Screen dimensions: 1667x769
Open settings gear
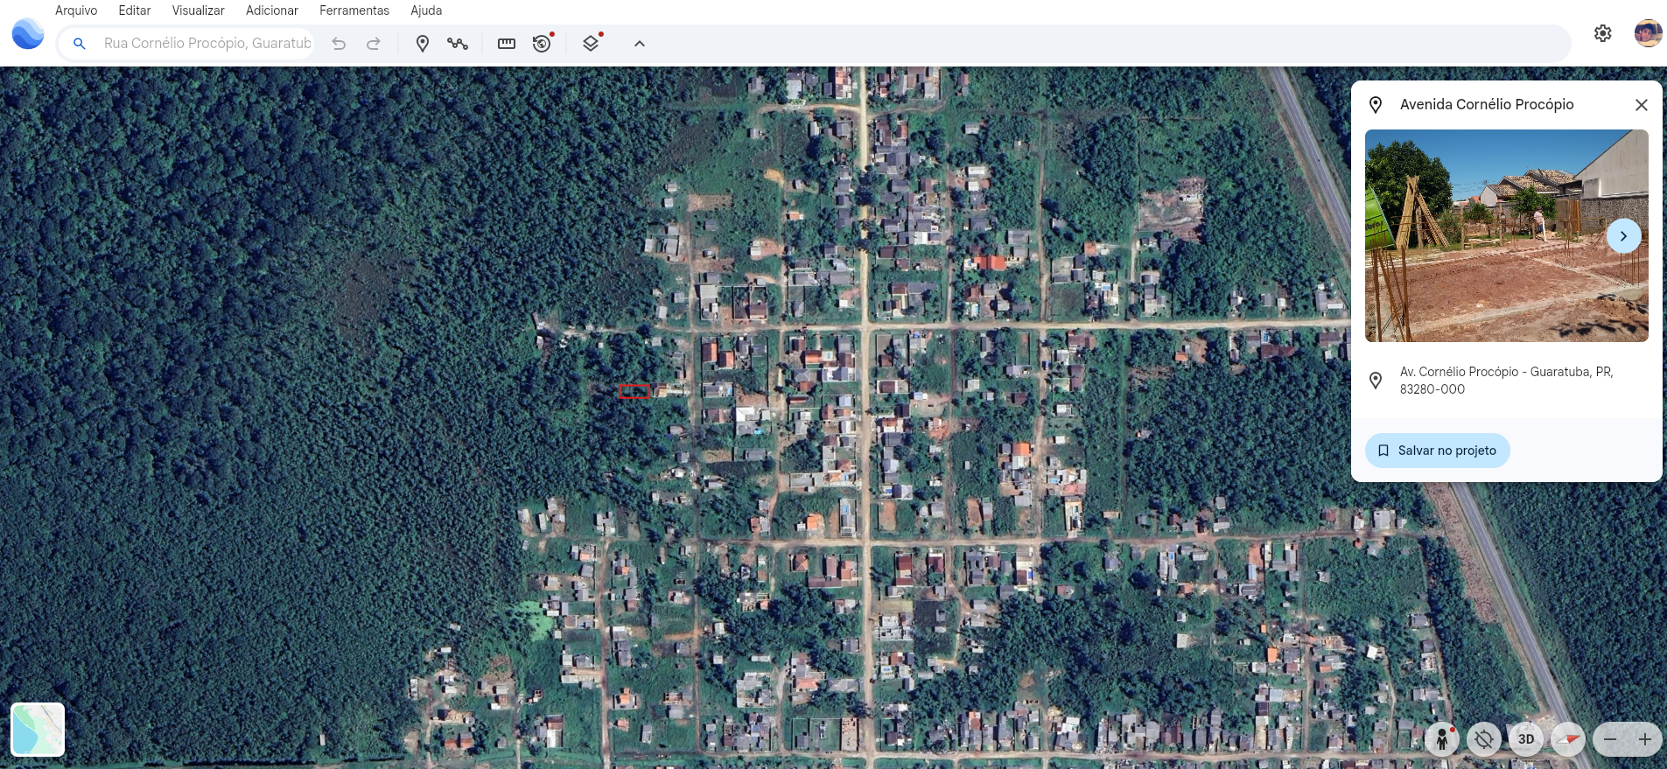pos(1603,33)
